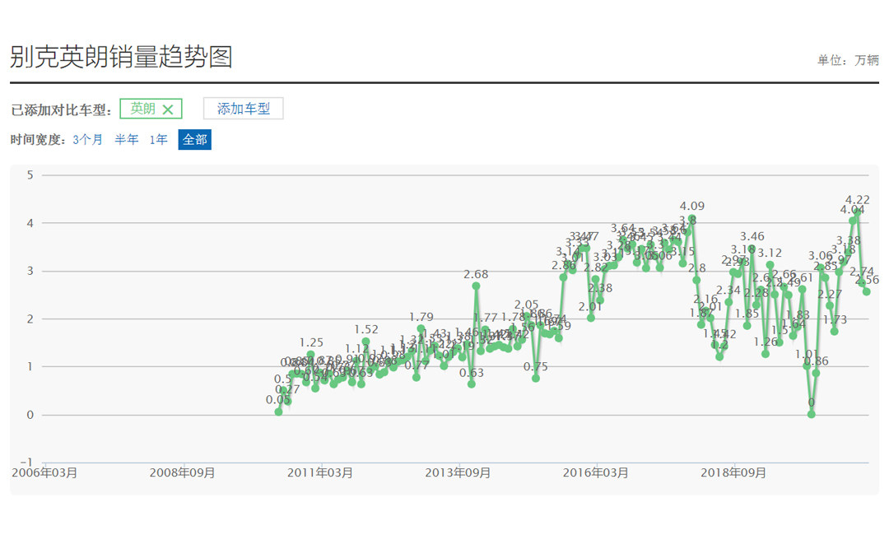The width and height of the screenshot is (889, 535).
Task: Select the 全部 time range option
Action: (194, 140)
